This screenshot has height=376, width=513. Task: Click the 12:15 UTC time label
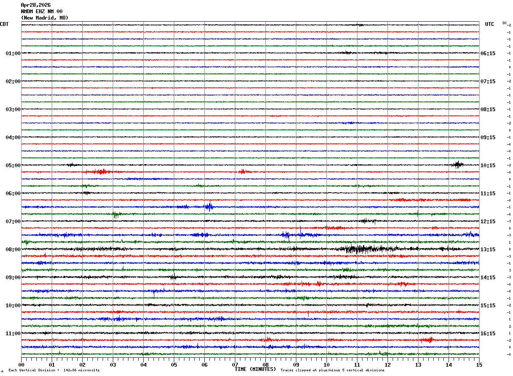(x=488, y=222)
